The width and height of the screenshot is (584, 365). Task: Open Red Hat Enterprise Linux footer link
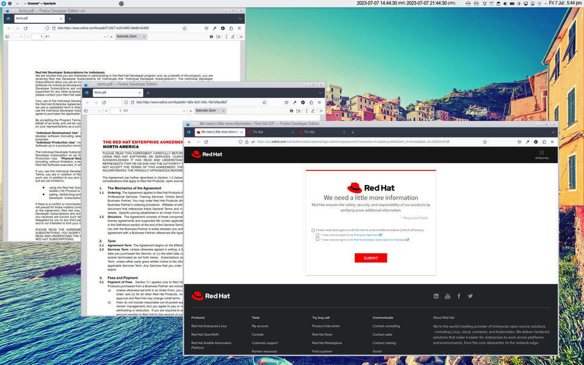pos(209,326)
